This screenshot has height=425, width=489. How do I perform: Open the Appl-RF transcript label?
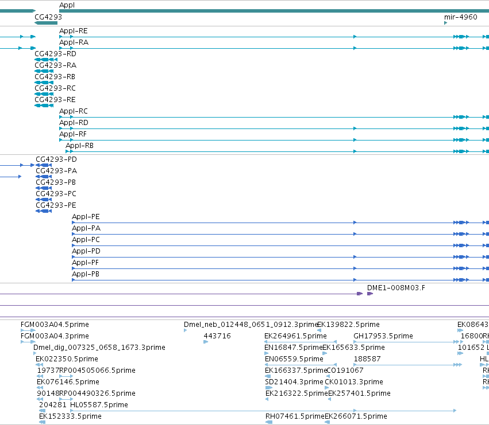click(x=73, y=134)
